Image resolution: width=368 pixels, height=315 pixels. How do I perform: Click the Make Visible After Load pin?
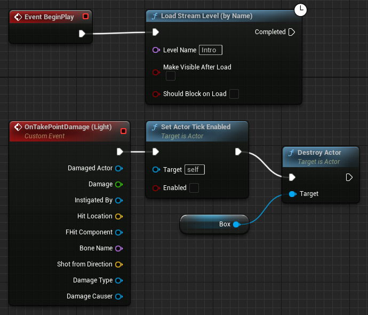pos(156,72)
